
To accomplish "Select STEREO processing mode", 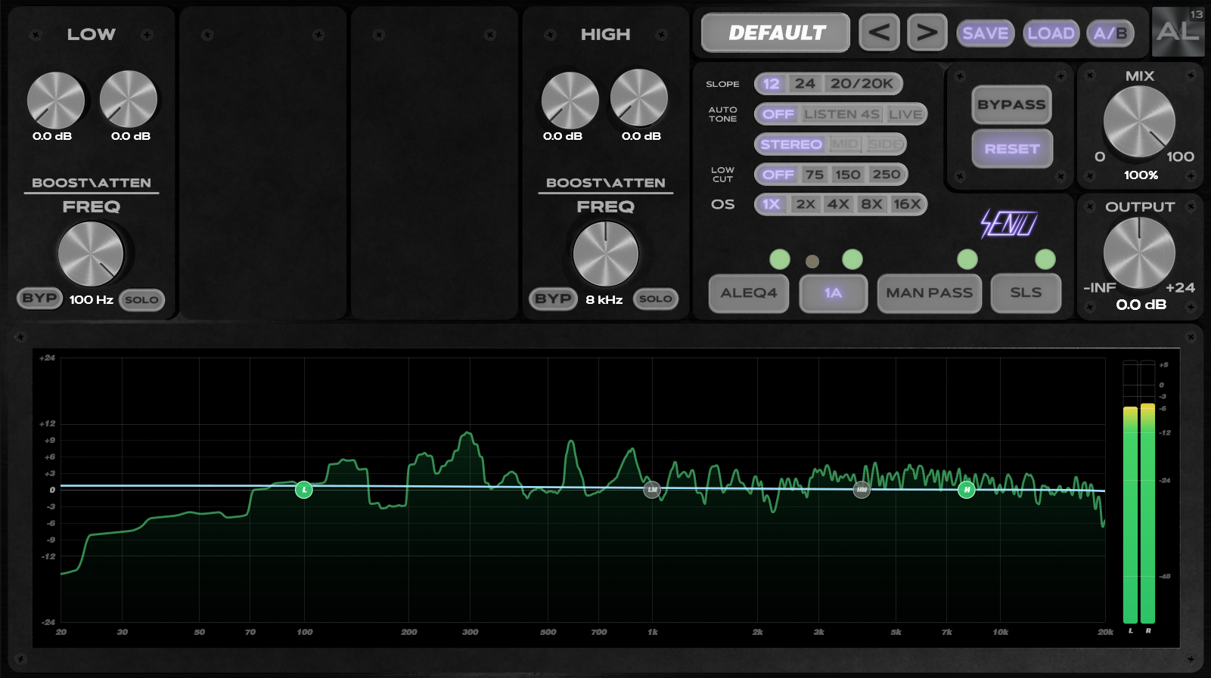I will (791, 144).
